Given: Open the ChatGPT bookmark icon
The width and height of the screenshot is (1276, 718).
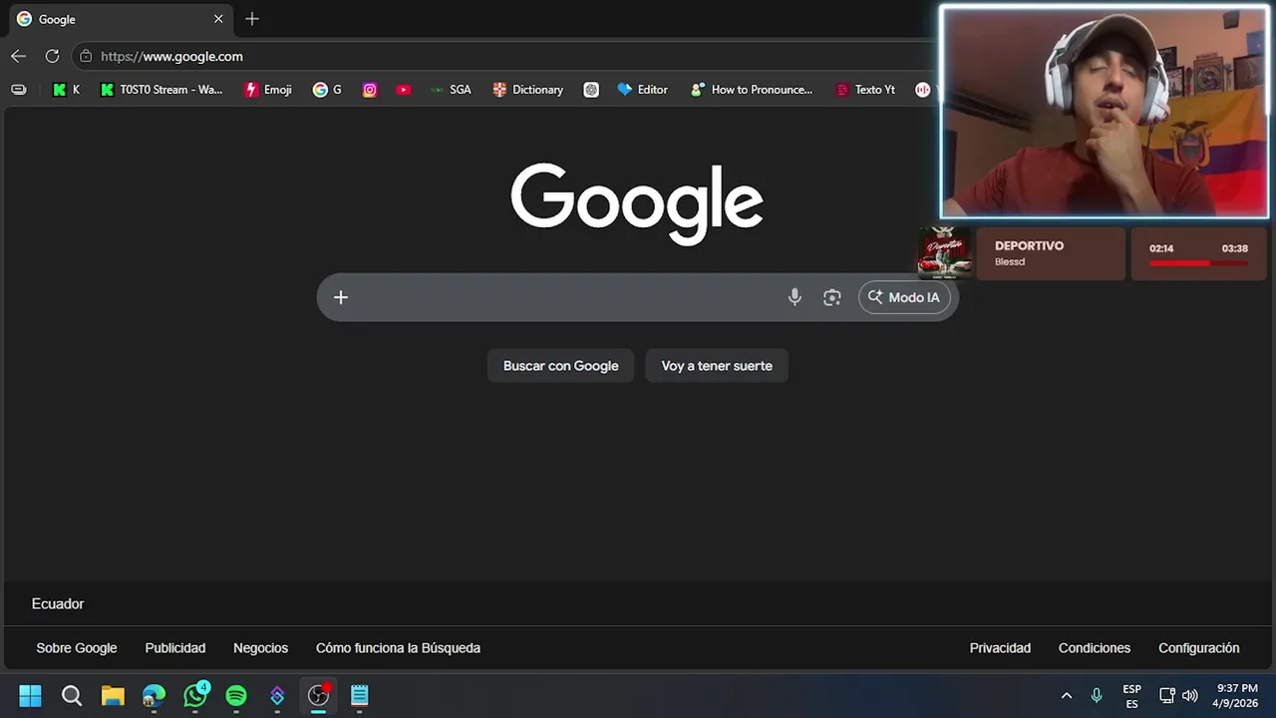Looking at the screenshot, I should point(591,90).
